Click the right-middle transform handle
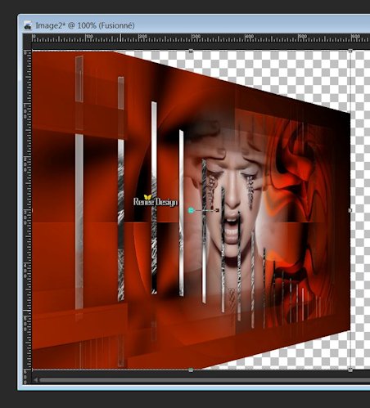Screen dimensions: 370x408 coord(350,210)
